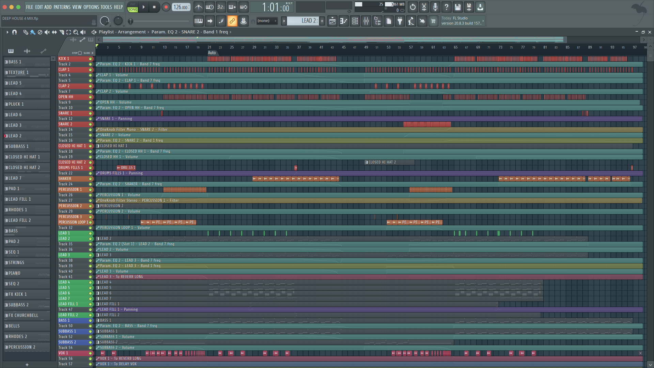Open the EDIT menu
Image resolution: width=654 pixels, height=368 pixels.
point(39,7)
